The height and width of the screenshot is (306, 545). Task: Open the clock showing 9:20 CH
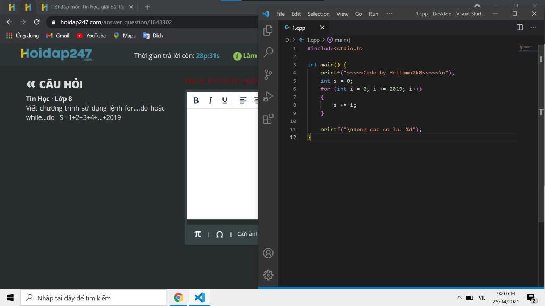506,297
